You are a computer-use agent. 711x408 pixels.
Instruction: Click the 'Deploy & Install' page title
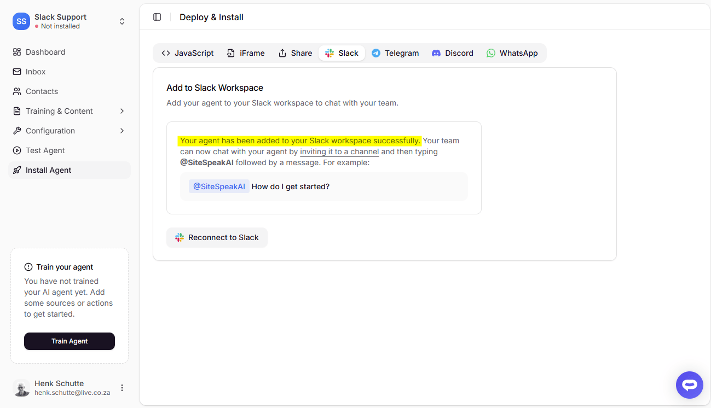click(x=211, y=17)
